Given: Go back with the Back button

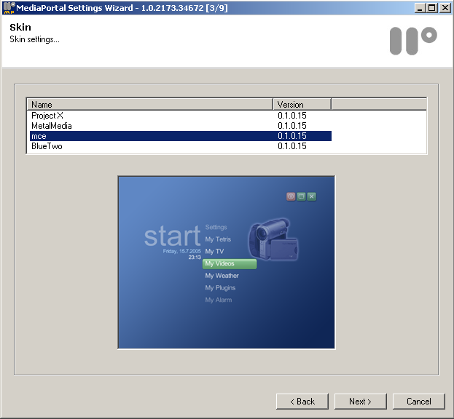Looking at the screenshot, I should tap(302, 402).
